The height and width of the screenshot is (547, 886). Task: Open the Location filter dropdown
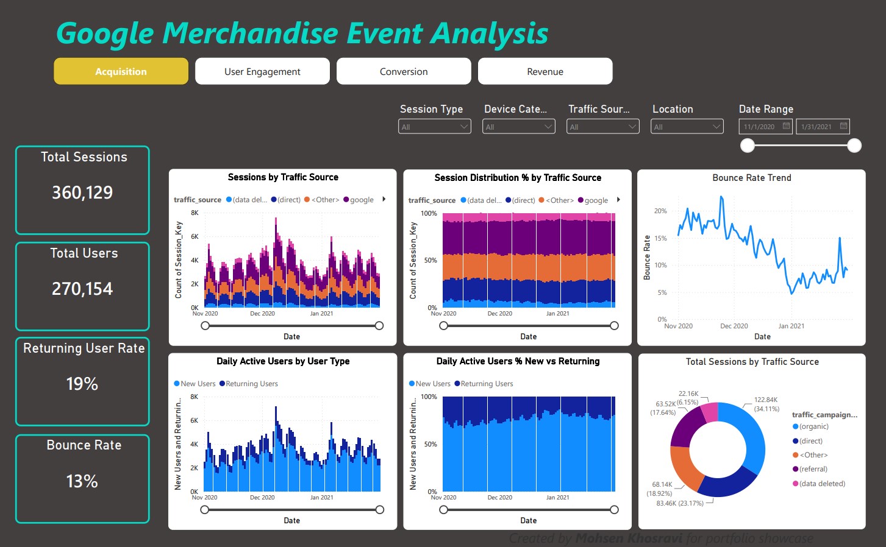(687, 127)
